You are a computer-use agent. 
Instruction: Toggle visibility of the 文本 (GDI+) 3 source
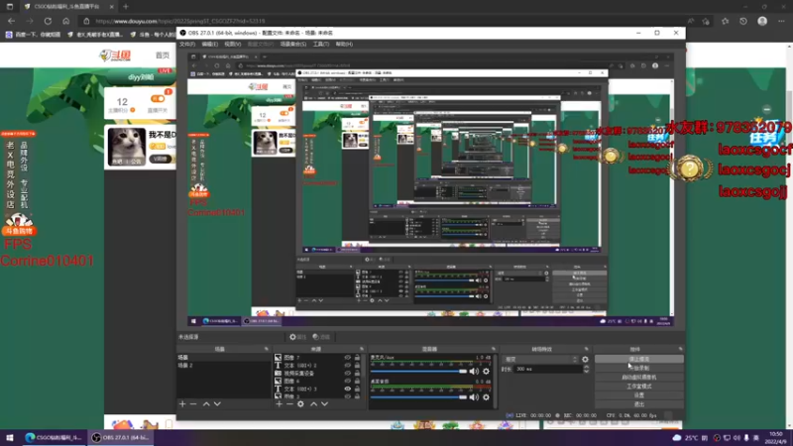[348, 389]
